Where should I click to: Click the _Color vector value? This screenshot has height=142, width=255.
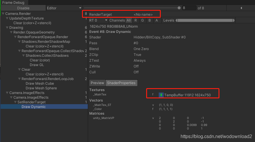coord(165,109)
